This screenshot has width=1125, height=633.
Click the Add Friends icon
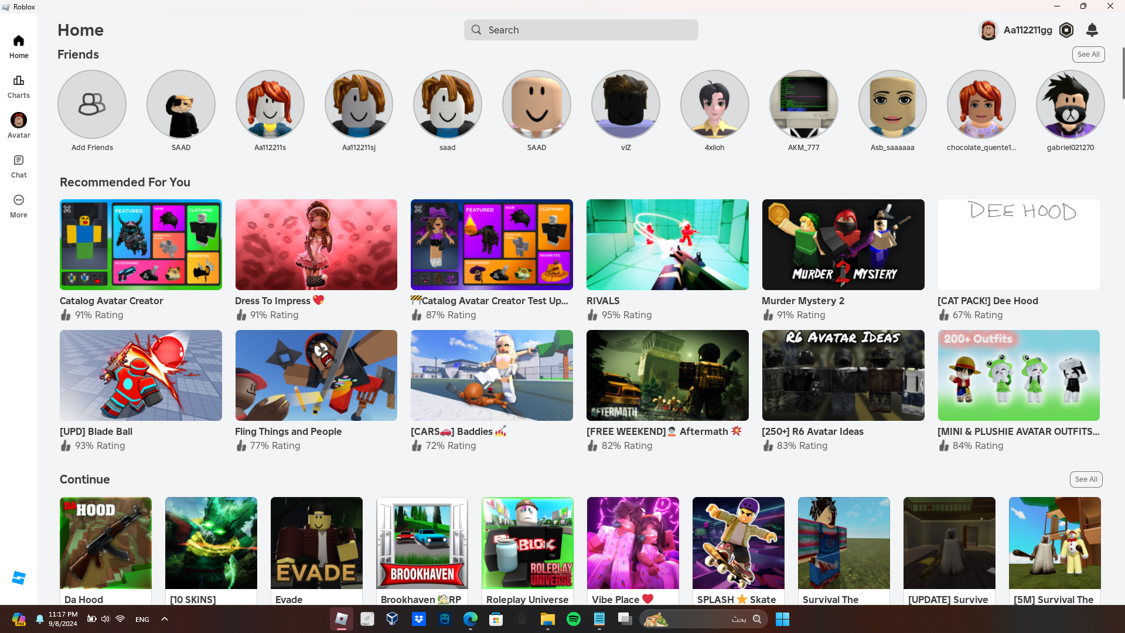tap(92, 104)
